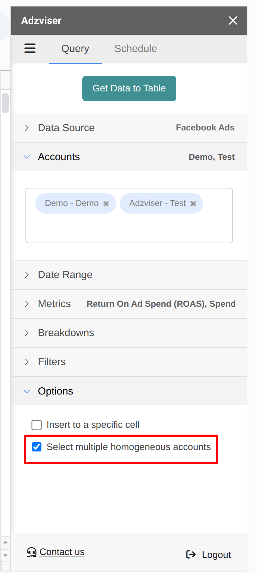Click the Demo, Test accounts summary
The width and height of the screenshot is (257, 574).
(212, 157)
